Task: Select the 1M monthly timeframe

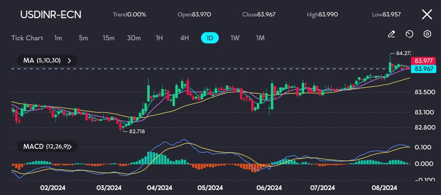Action: tap(260, 38)
